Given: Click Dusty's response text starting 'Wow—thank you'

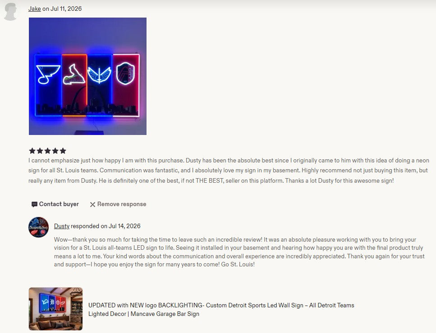Looking at the screenshot, I should [x=239, y=252].
